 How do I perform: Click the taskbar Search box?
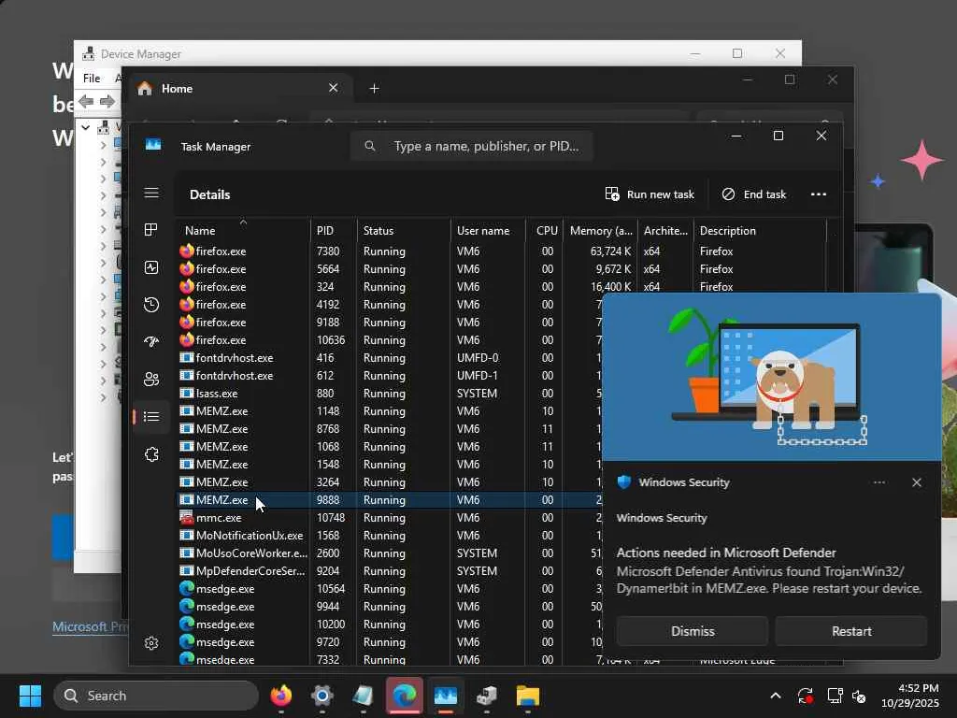pyautogui.click(x=156, y=696)
